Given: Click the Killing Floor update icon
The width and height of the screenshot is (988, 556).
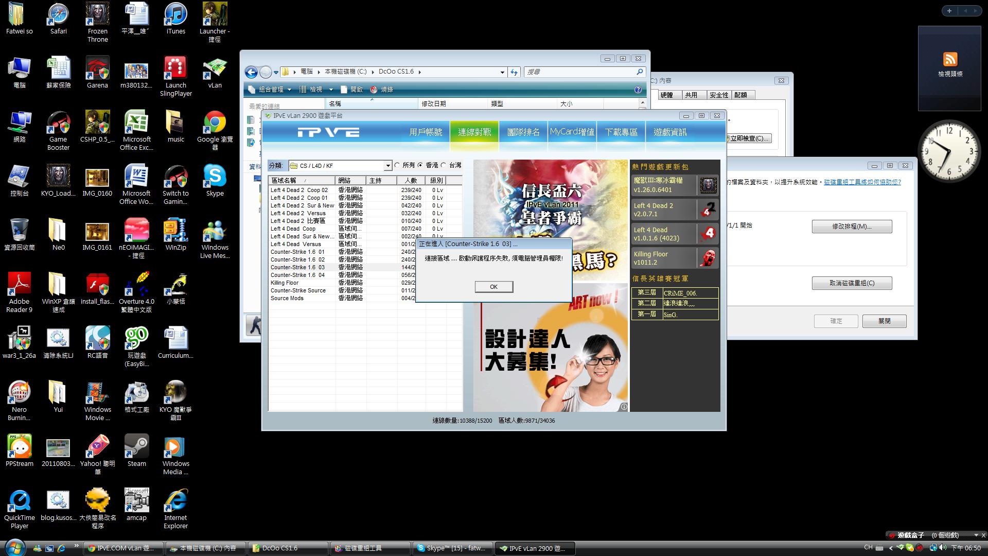Looking at the screenshot, I should (708, 258).
